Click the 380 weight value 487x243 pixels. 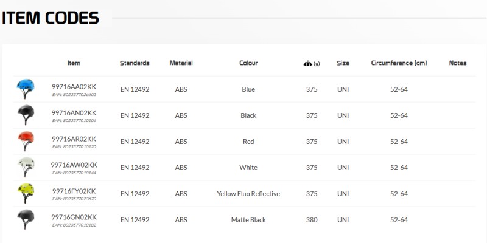(x=312, y=220)
